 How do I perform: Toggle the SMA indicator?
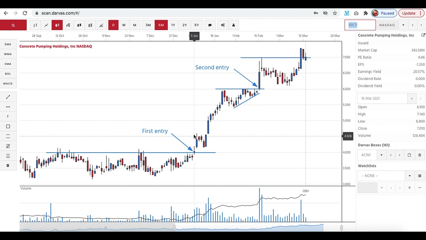(x=8, y=44)
